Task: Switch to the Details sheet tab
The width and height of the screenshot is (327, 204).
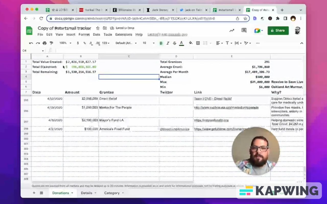Action: coord(89,193)
